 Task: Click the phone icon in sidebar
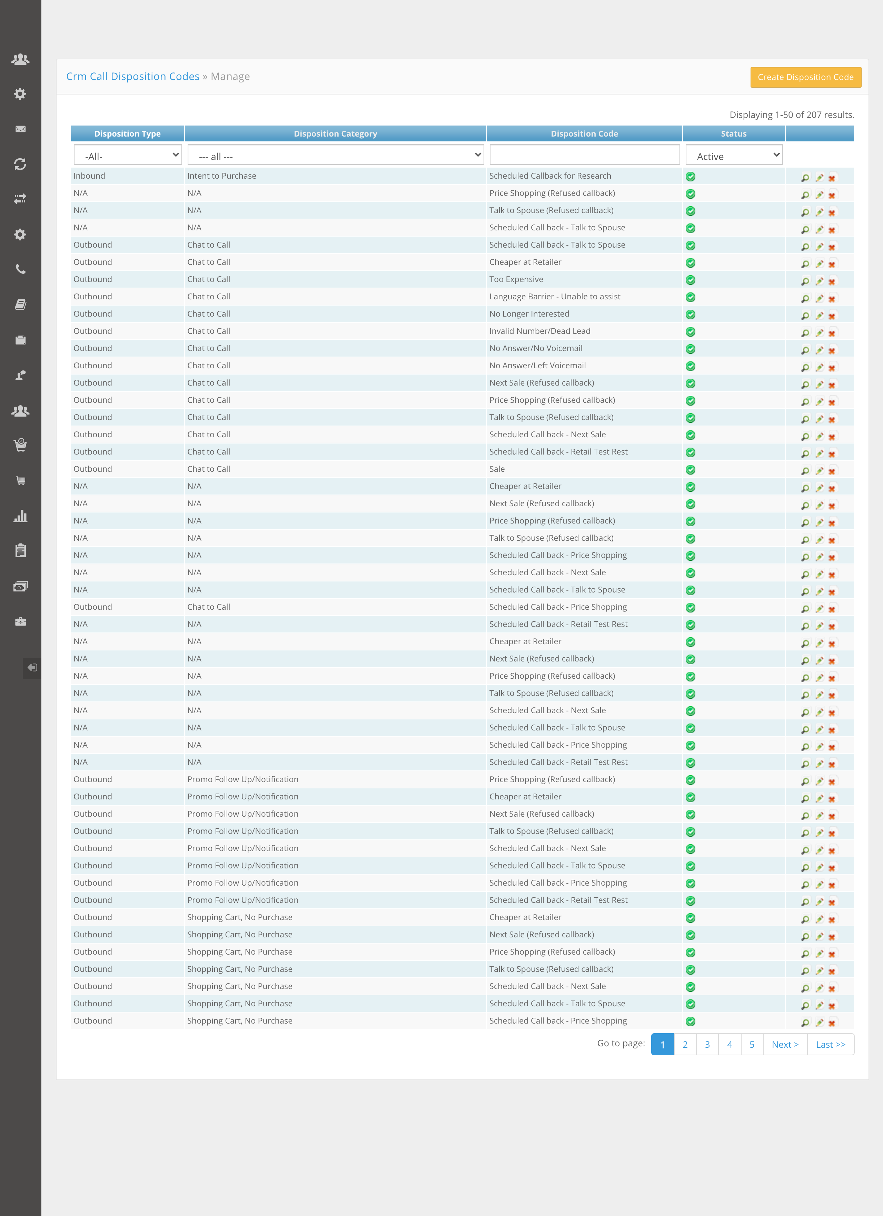click(x=20, y=269)
